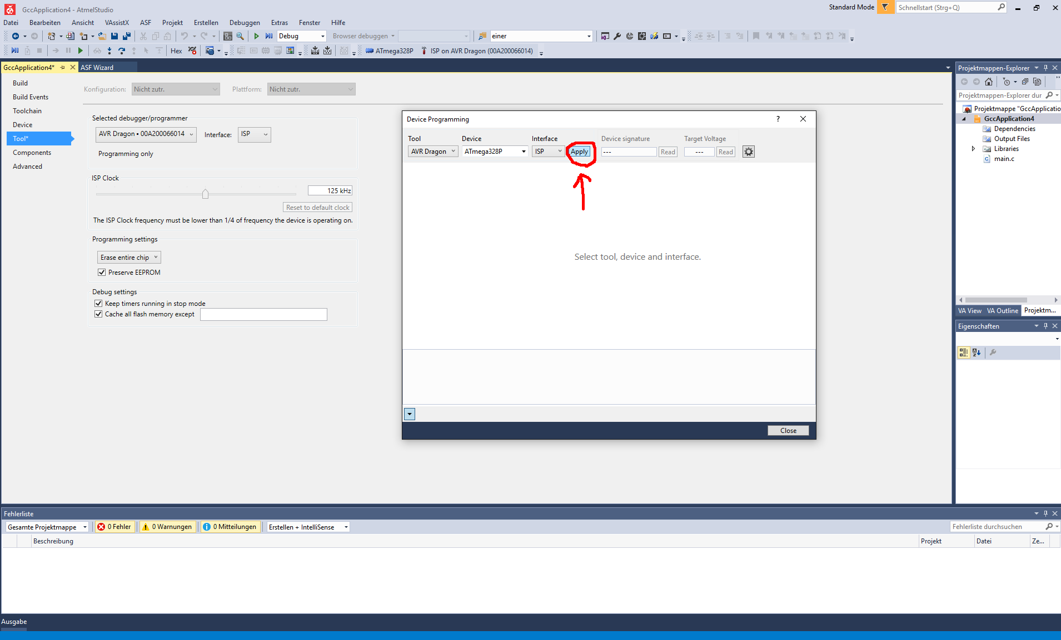Click the Step Over arrow icon
This screenshot has height=640, width=1061.
[122, 51]
